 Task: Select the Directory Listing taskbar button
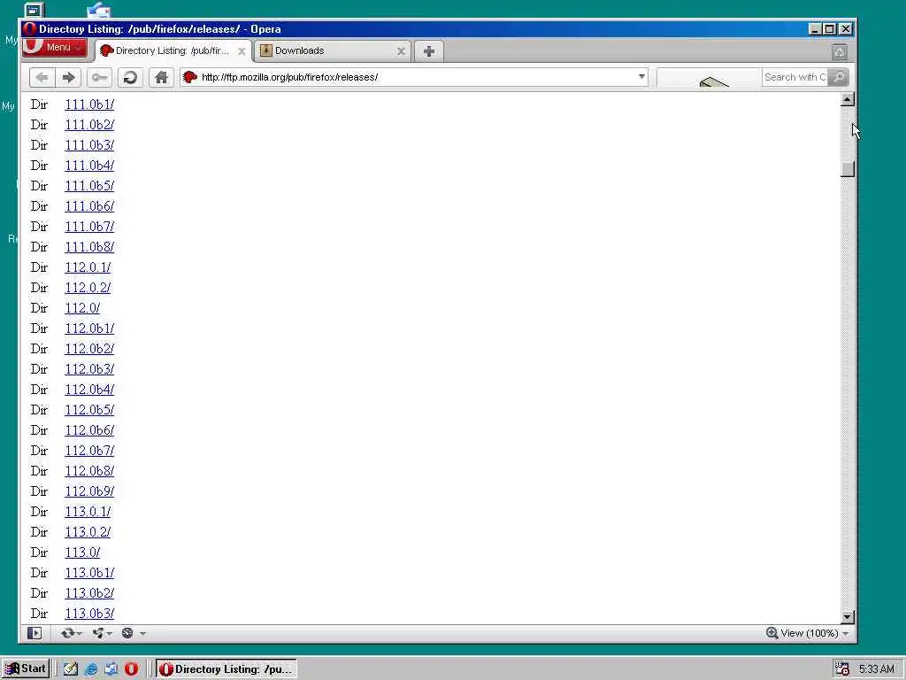pyautogui.click(x=226, y=669)
